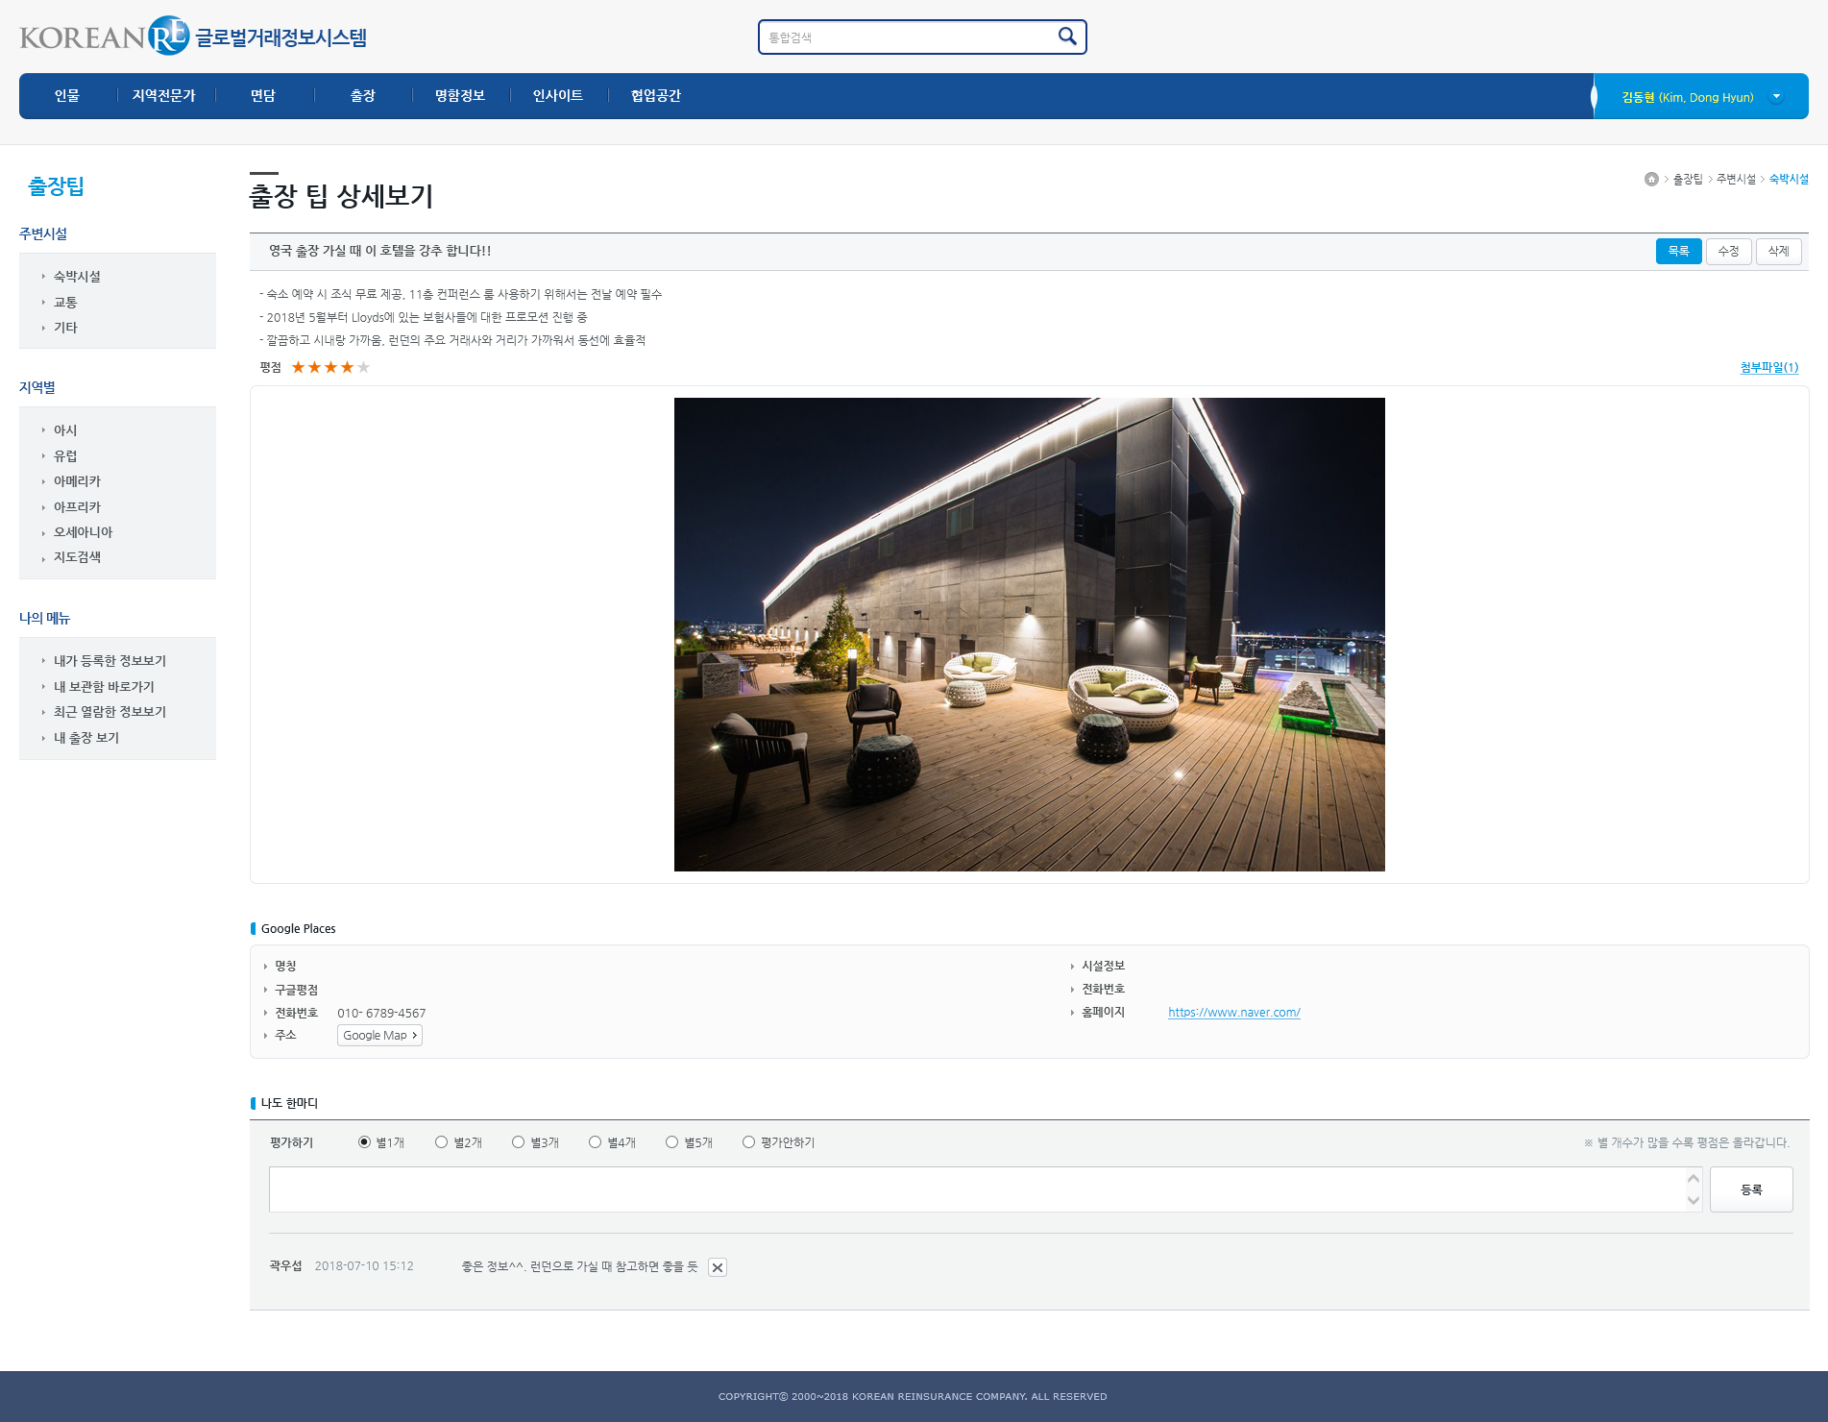Open the 첨부파일(1) attachment link

coord(1768,368)
